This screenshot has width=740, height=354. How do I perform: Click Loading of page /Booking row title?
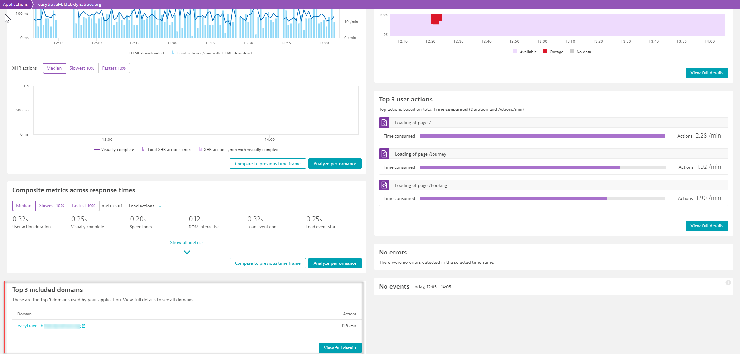point(421,185)
